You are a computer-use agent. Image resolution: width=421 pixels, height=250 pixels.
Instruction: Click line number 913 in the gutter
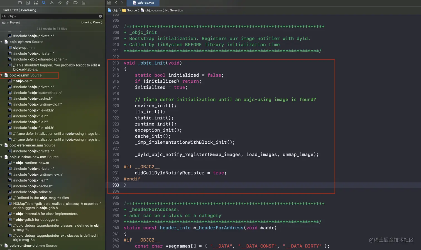click(116, 63)
